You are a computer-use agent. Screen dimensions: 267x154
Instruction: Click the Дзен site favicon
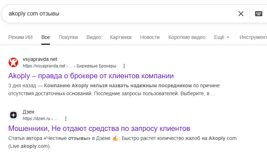click(x=13, y=115)
